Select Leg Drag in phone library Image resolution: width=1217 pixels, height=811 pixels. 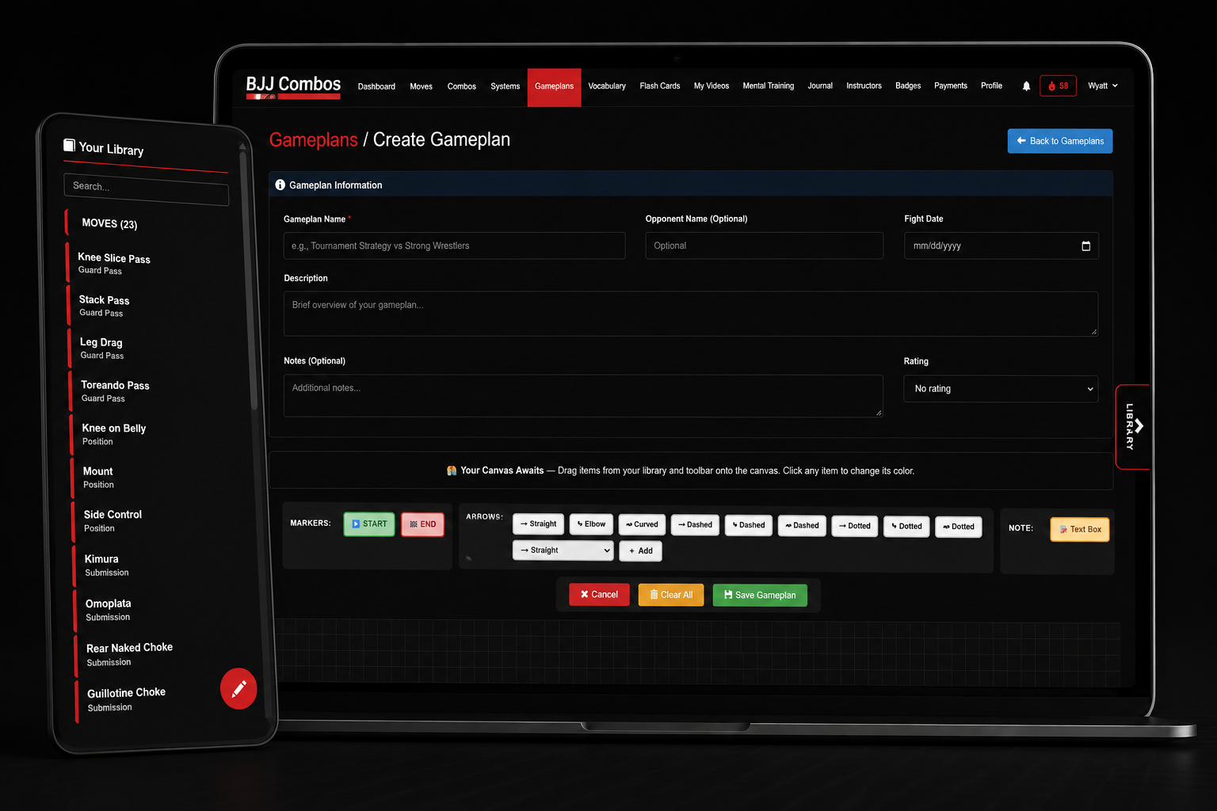[101, 348]
